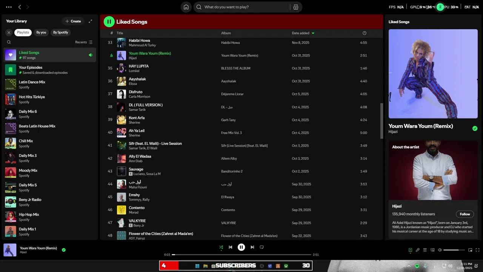This screenshot has width=483, height=272.
Task: Click green check beside bottom-left track title
Action: (x=63, y=250)
